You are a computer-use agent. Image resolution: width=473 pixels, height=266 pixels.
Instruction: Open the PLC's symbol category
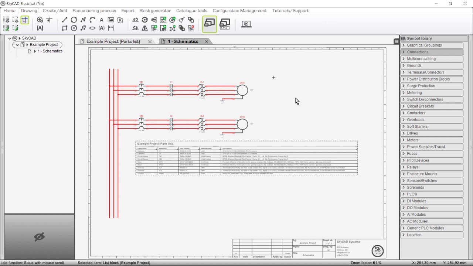[x=432, y=194]
